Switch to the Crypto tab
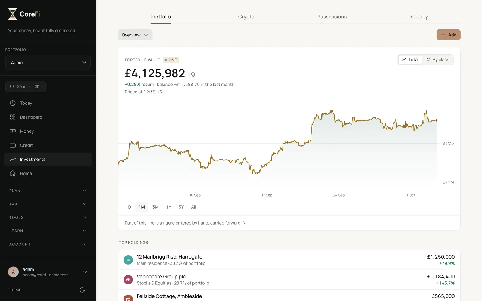Image resolution: width=482 pixels, height=301 pixels. coord(246,17)
